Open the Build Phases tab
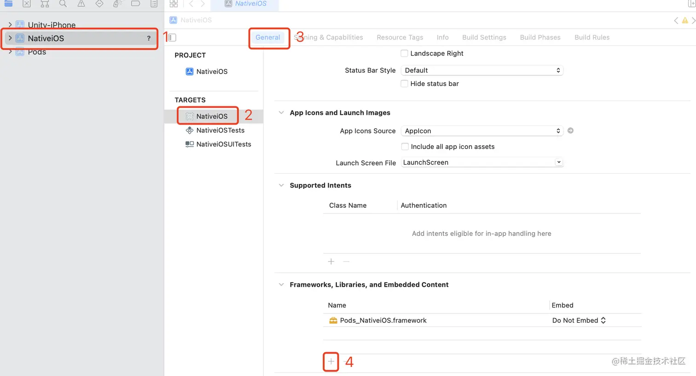 tap(540, 38)
